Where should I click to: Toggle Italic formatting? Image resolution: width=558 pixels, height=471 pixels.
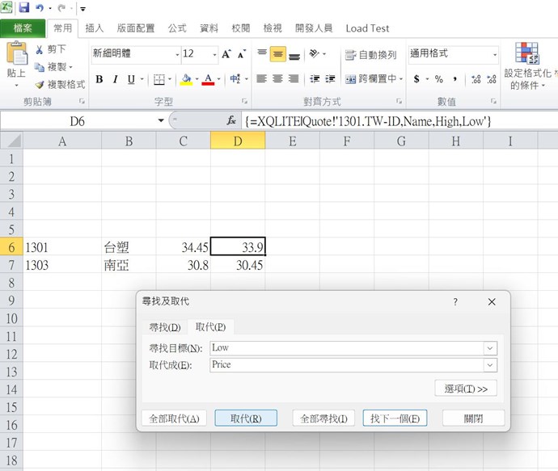tap(116, 79)
